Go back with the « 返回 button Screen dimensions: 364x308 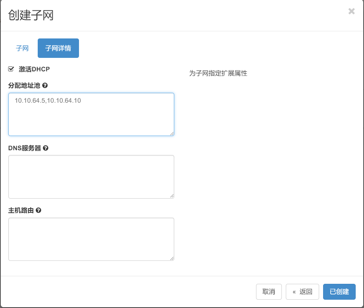tap(302, 291)
